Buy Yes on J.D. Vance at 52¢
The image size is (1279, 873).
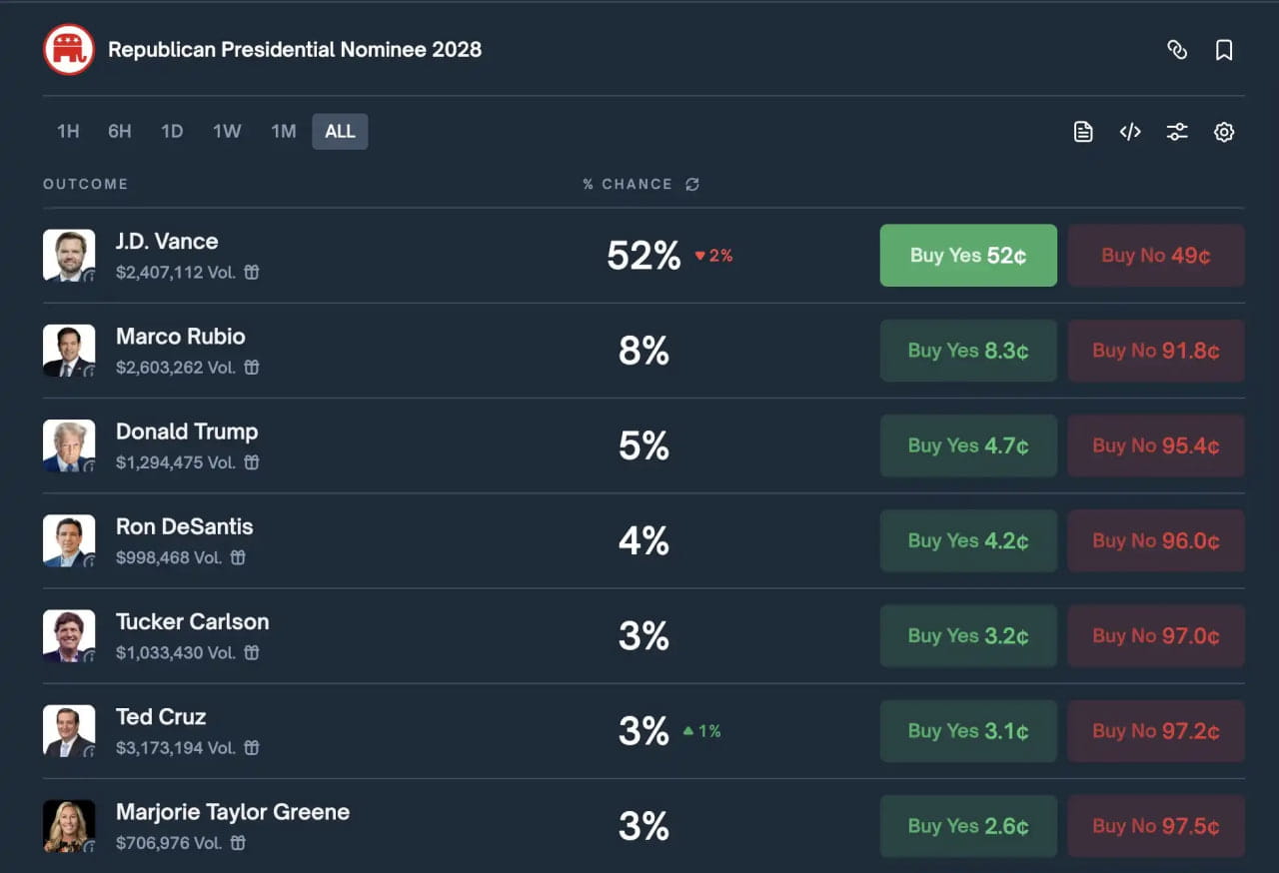coord(968,256)
